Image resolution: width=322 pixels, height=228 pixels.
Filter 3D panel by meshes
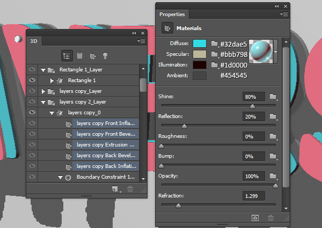pyautogui.click(x=79, y=56)
